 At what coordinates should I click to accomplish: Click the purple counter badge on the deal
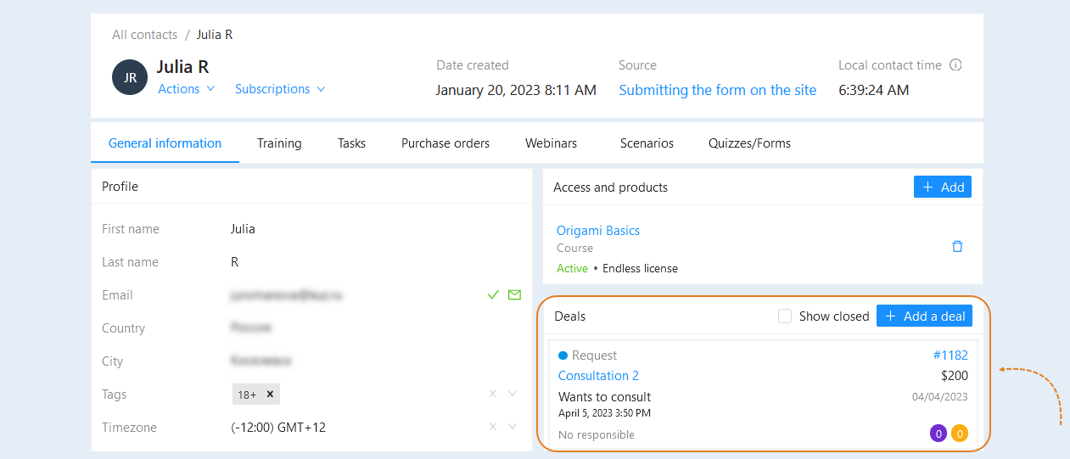(938, 434)
